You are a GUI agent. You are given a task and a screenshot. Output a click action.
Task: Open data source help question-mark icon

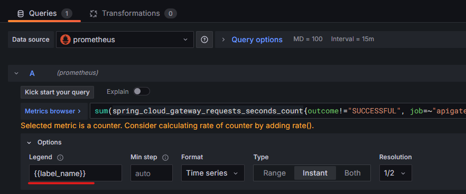(204, 40)
